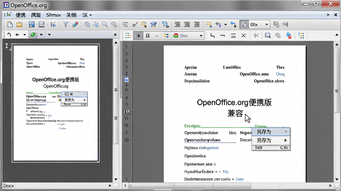Open a file with the folder icon
This screenshot has height=191, width=341.
(x=19, y=25)
